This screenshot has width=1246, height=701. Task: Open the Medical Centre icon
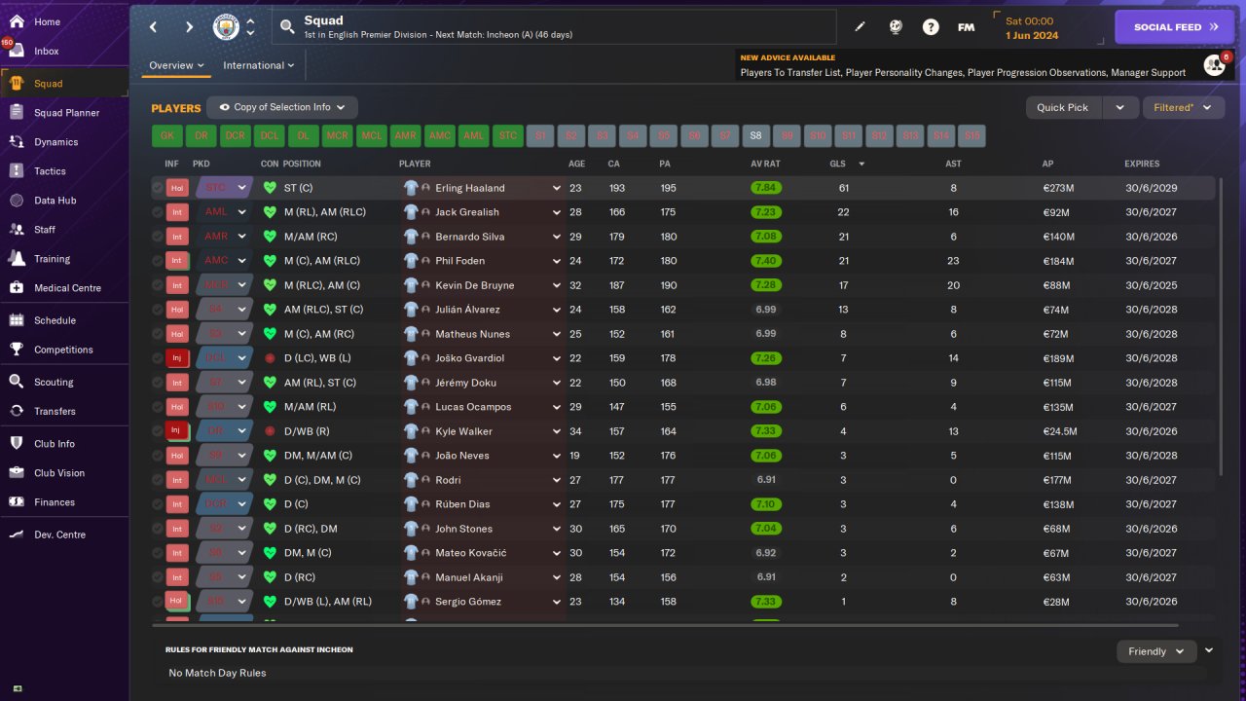click(17, 288)
